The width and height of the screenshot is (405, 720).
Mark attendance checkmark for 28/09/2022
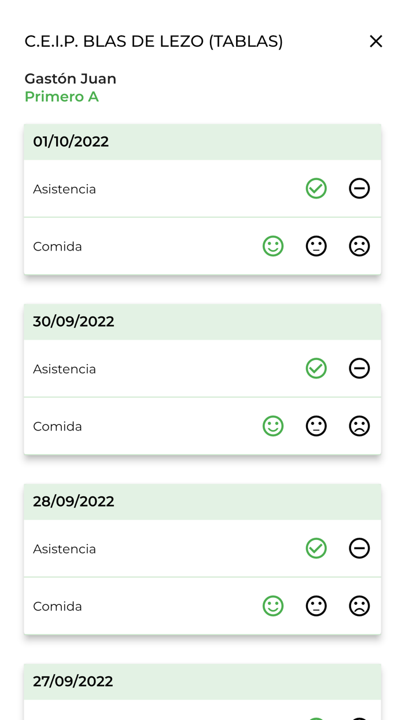316,548
